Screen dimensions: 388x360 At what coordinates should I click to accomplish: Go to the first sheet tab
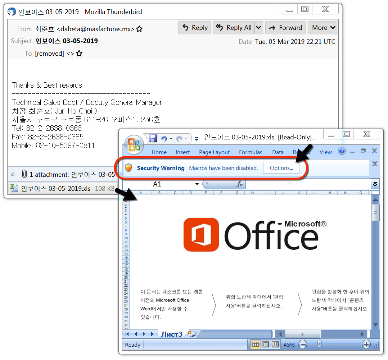pos(127,334)
